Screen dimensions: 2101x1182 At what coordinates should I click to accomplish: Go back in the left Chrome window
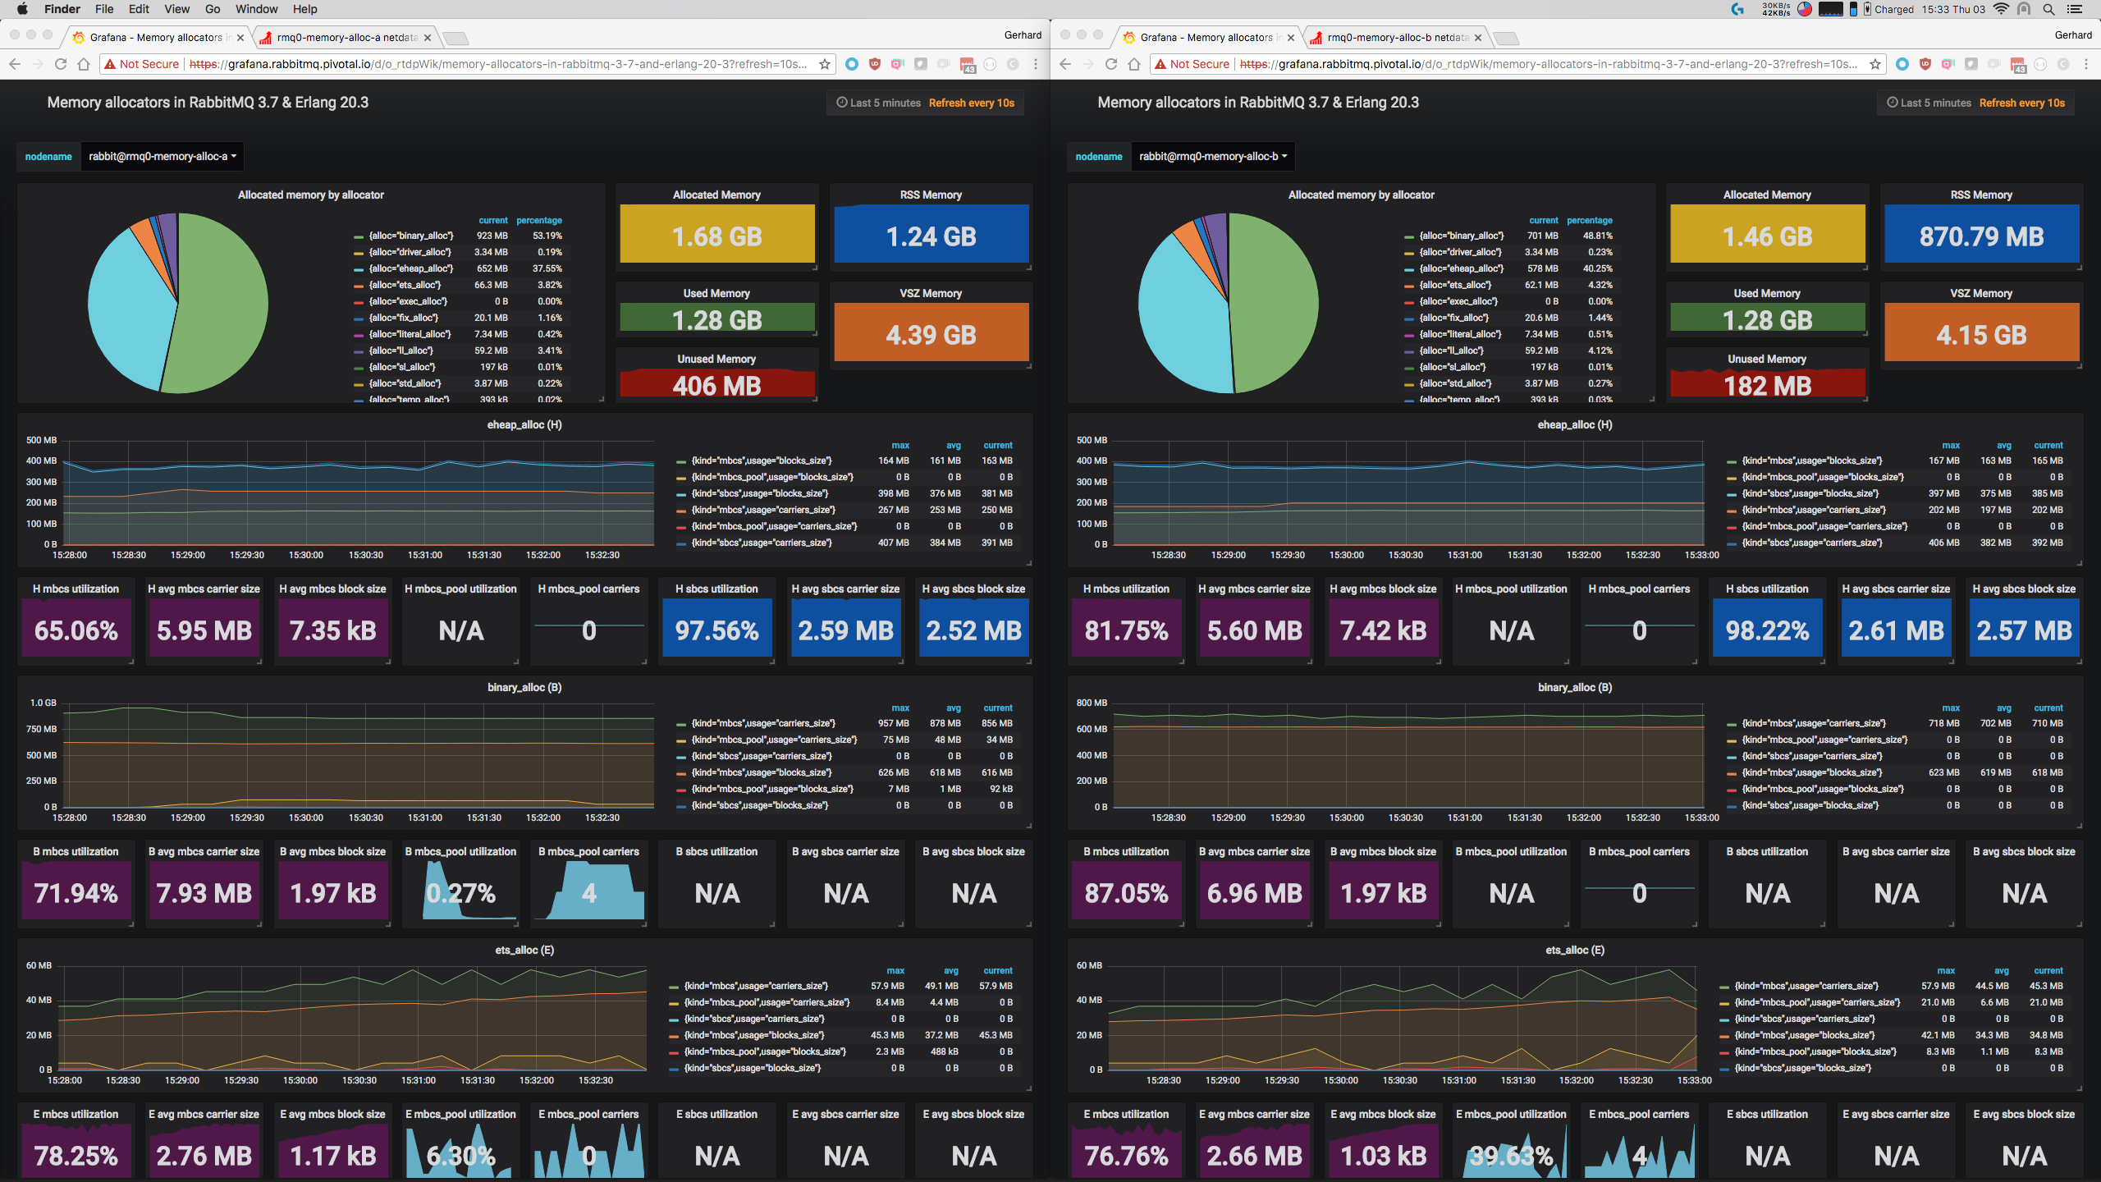pos(14,64)
